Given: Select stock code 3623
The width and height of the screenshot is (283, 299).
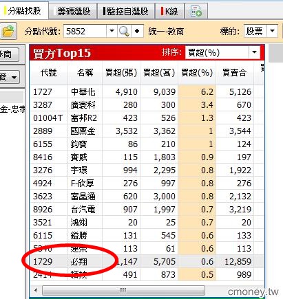Looking at the screenshot, I should pyautogui.click(x=43, y=197).
